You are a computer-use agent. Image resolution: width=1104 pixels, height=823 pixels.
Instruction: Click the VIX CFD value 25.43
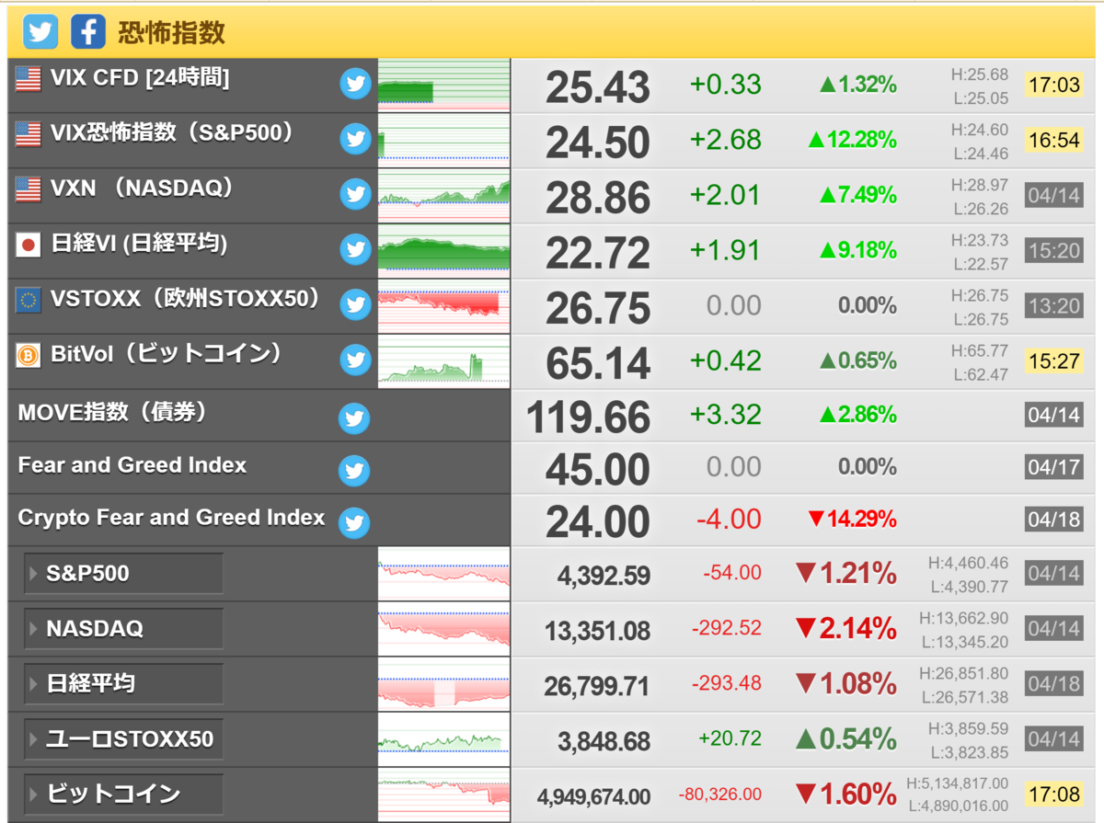(x=598, y=87)
